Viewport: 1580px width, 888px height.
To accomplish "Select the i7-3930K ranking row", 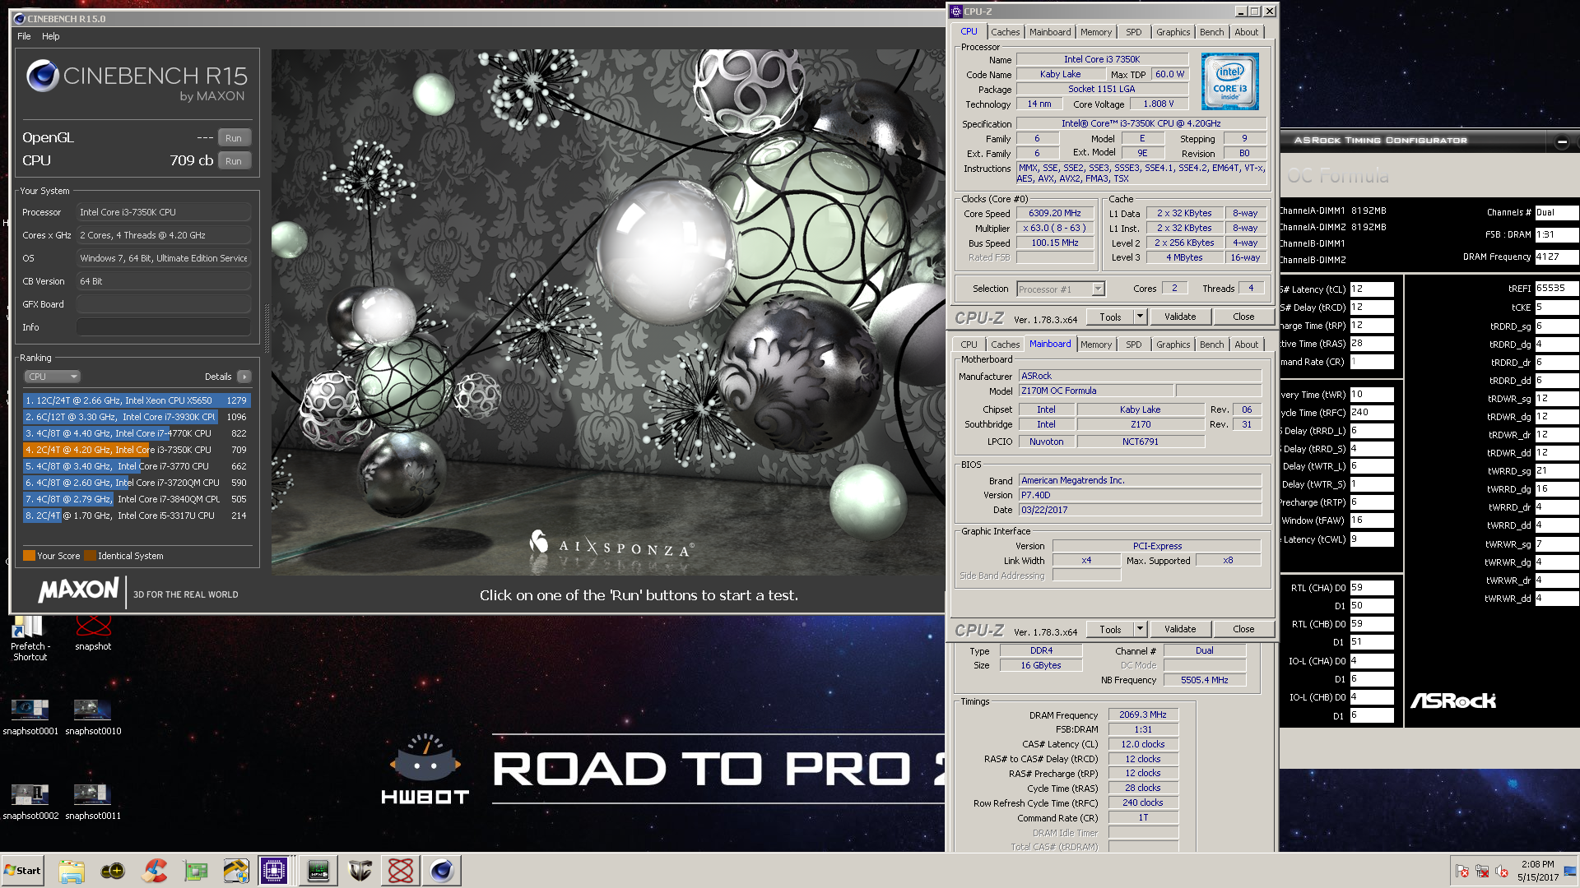I will point(137,417).
